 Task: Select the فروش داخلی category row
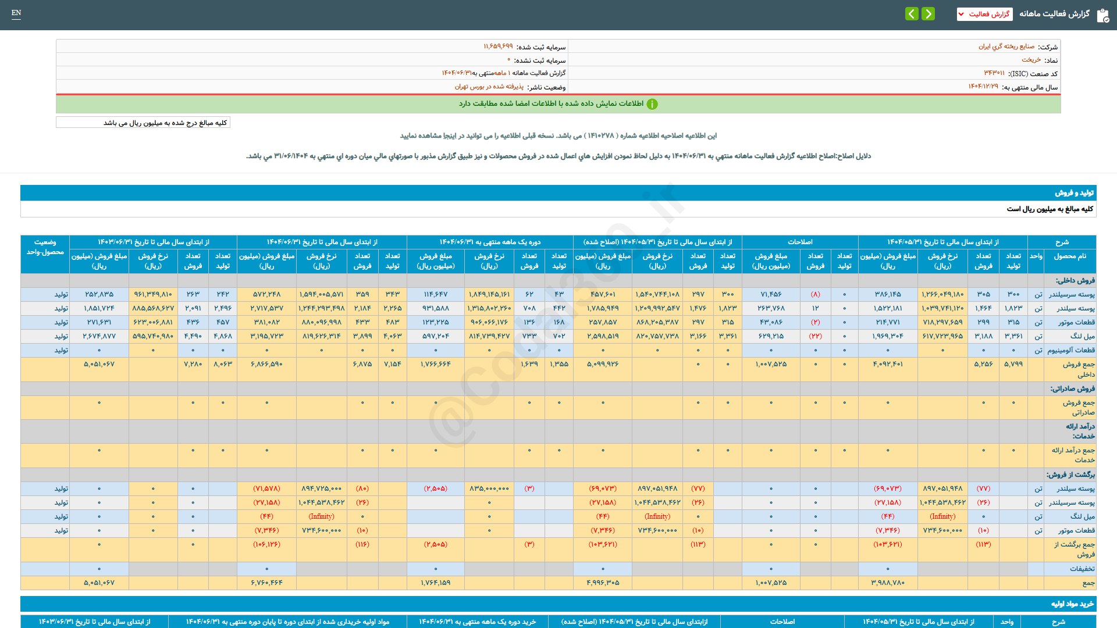point(1075,280)
